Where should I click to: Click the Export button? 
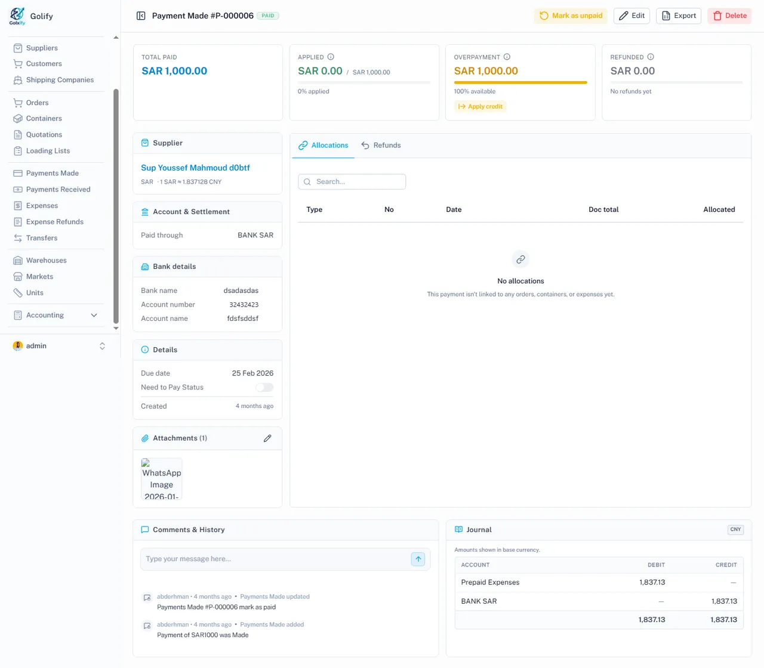(679, 16)
